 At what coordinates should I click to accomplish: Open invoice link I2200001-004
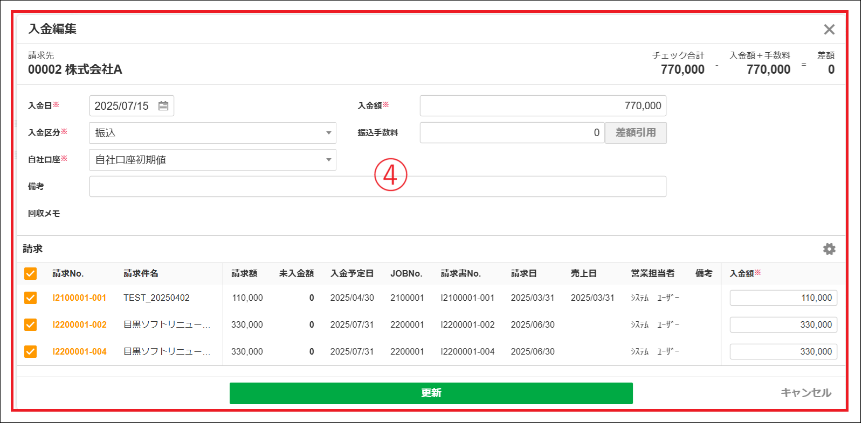point(79,352)
